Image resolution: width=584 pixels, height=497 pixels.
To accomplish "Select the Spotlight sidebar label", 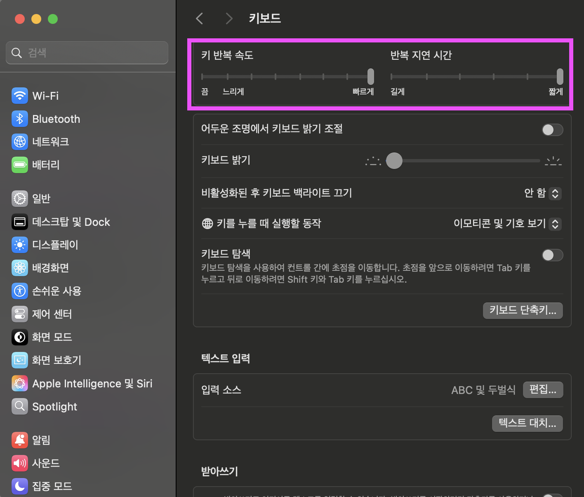I will click(x=55, y=407).
